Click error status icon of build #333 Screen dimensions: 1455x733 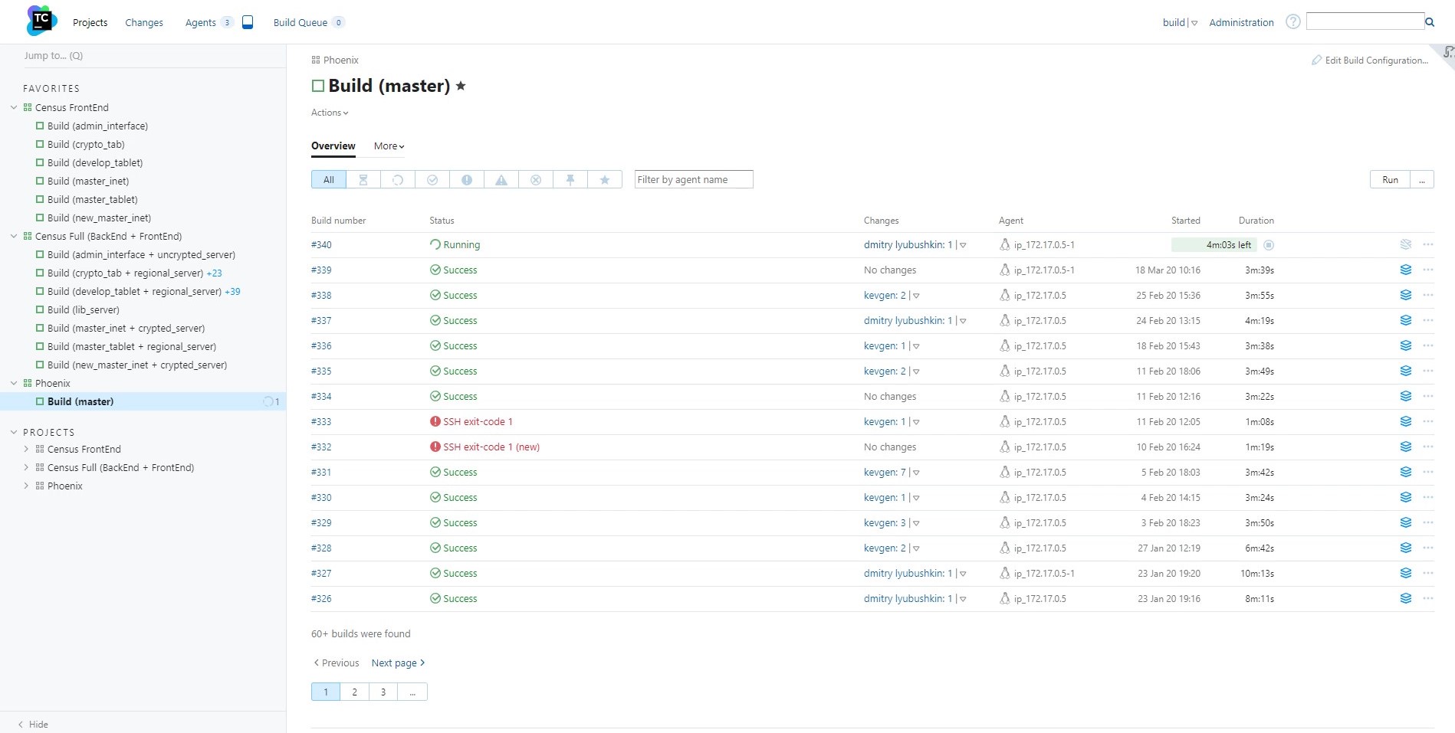pos(435,421)
